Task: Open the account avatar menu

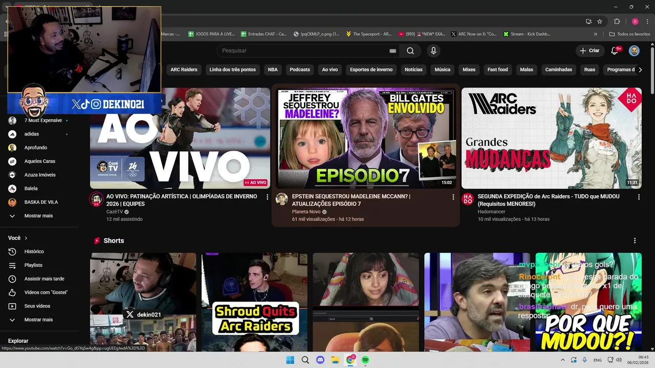Action: (634, 51)
